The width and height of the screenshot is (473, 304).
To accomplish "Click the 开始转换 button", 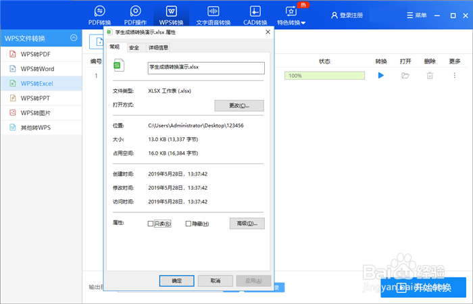I will [x=424, y=287].
